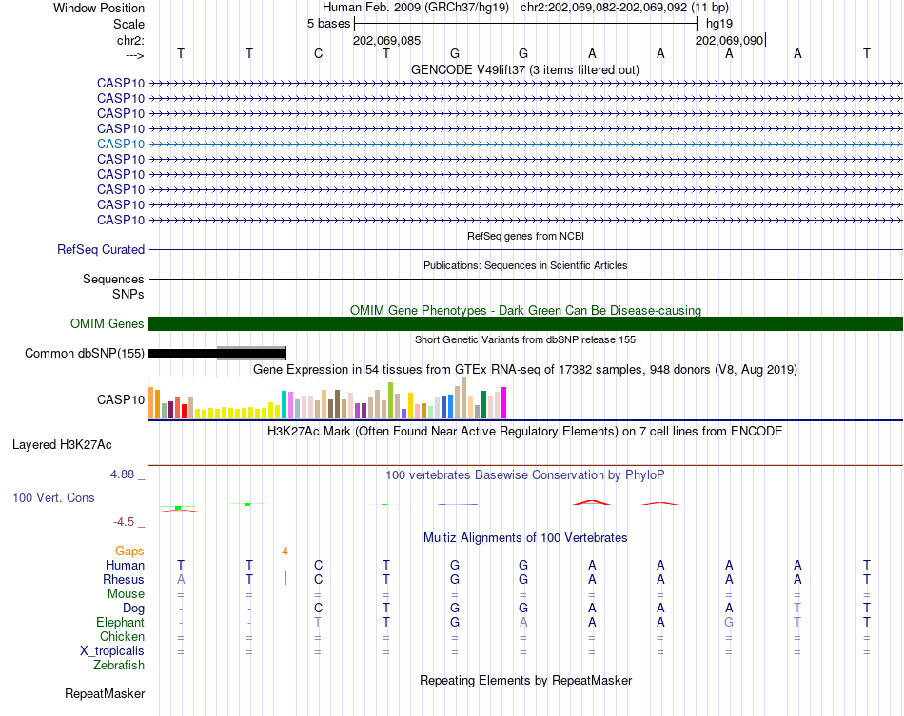Click the dark green OMIM gene bar
The width and height of the screenshot is (904, 716).
(x=525, y=323)
